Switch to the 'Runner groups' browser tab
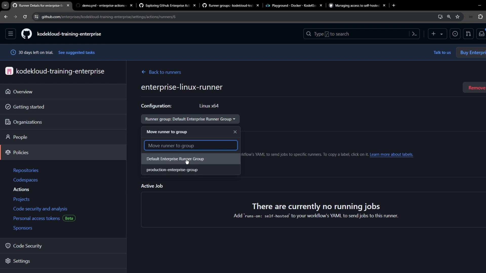Viewport: 486px width, 273px height. (x=230, y=5)
